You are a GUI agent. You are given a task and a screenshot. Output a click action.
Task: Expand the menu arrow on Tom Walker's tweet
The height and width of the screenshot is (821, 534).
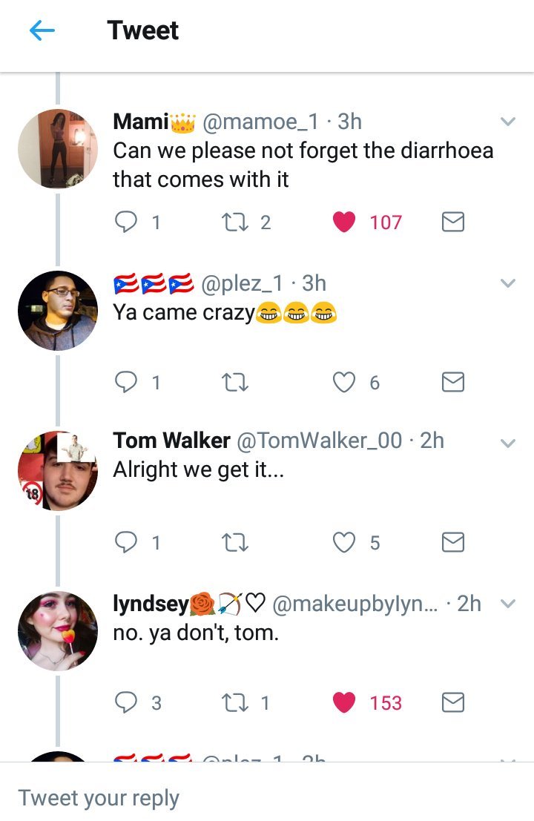(508, 443)
